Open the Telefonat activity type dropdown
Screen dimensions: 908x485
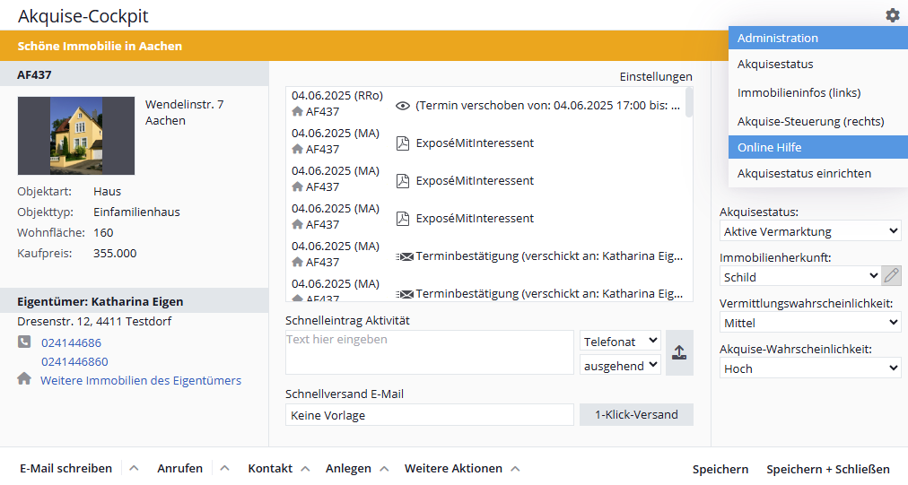click(620, 342)
